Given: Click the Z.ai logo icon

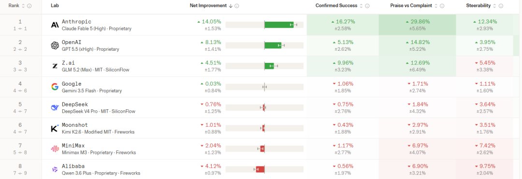Looking at the screenshot, I should click(x=55, y=66).
